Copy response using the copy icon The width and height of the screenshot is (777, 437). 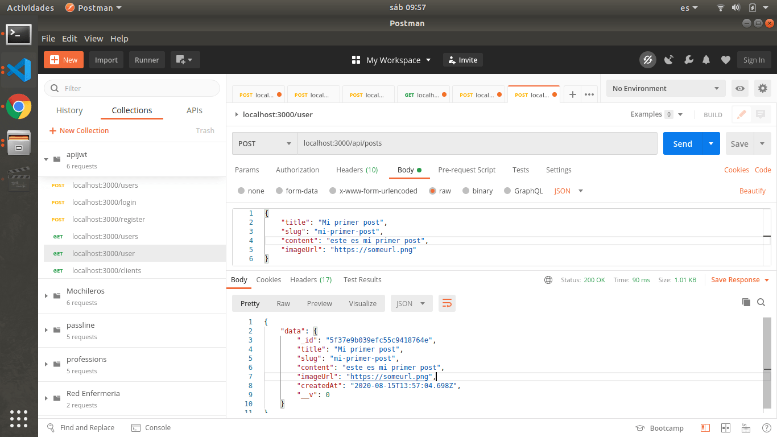coord(746,302)
